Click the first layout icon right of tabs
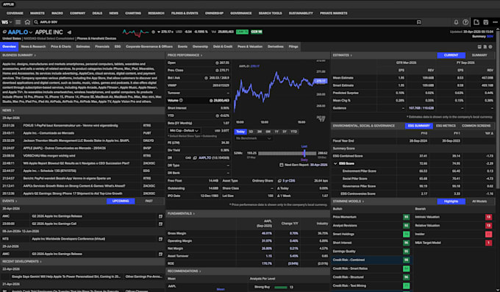 479,46
